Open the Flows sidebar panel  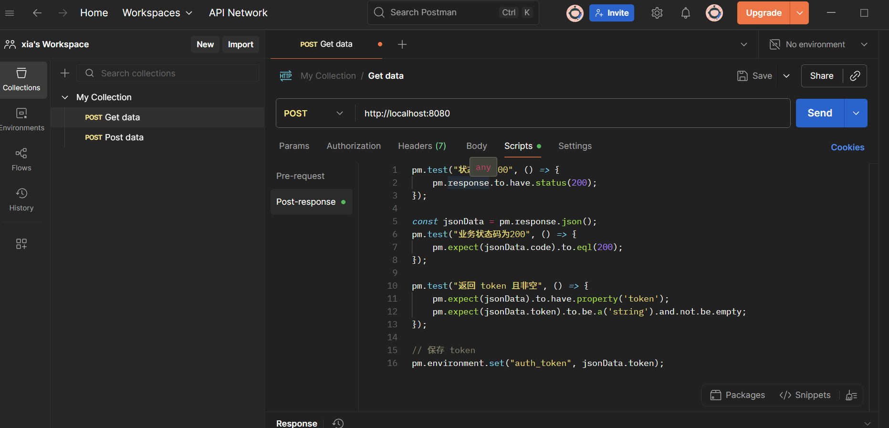tap(21, 160)
